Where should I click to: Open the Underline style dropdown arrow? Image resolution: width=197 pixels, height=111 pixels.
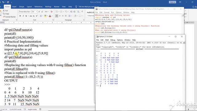tap(28, 16)
